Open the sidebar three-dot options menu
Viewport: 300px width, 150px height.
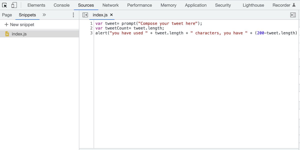(x=73, y=15)
